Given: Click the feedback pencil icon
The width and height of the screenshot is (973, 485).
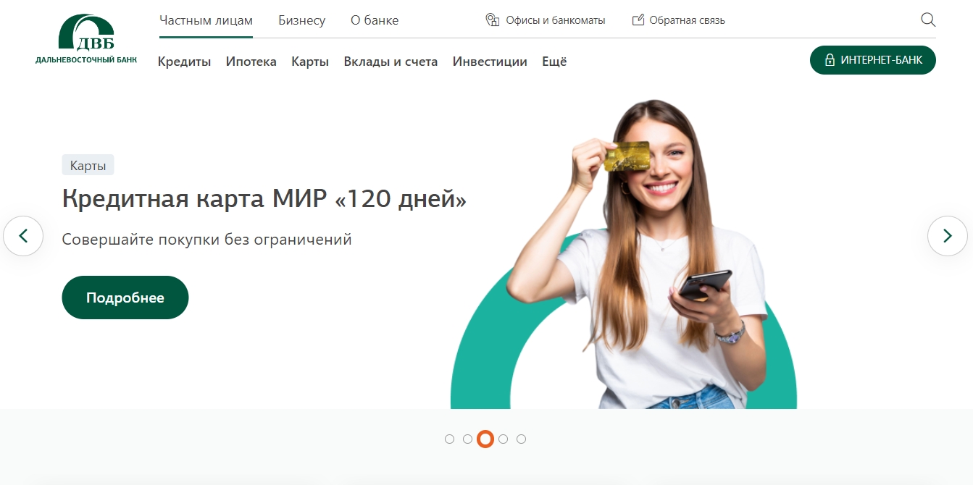Looking at the screenshot, I should (x=638, y=20).
